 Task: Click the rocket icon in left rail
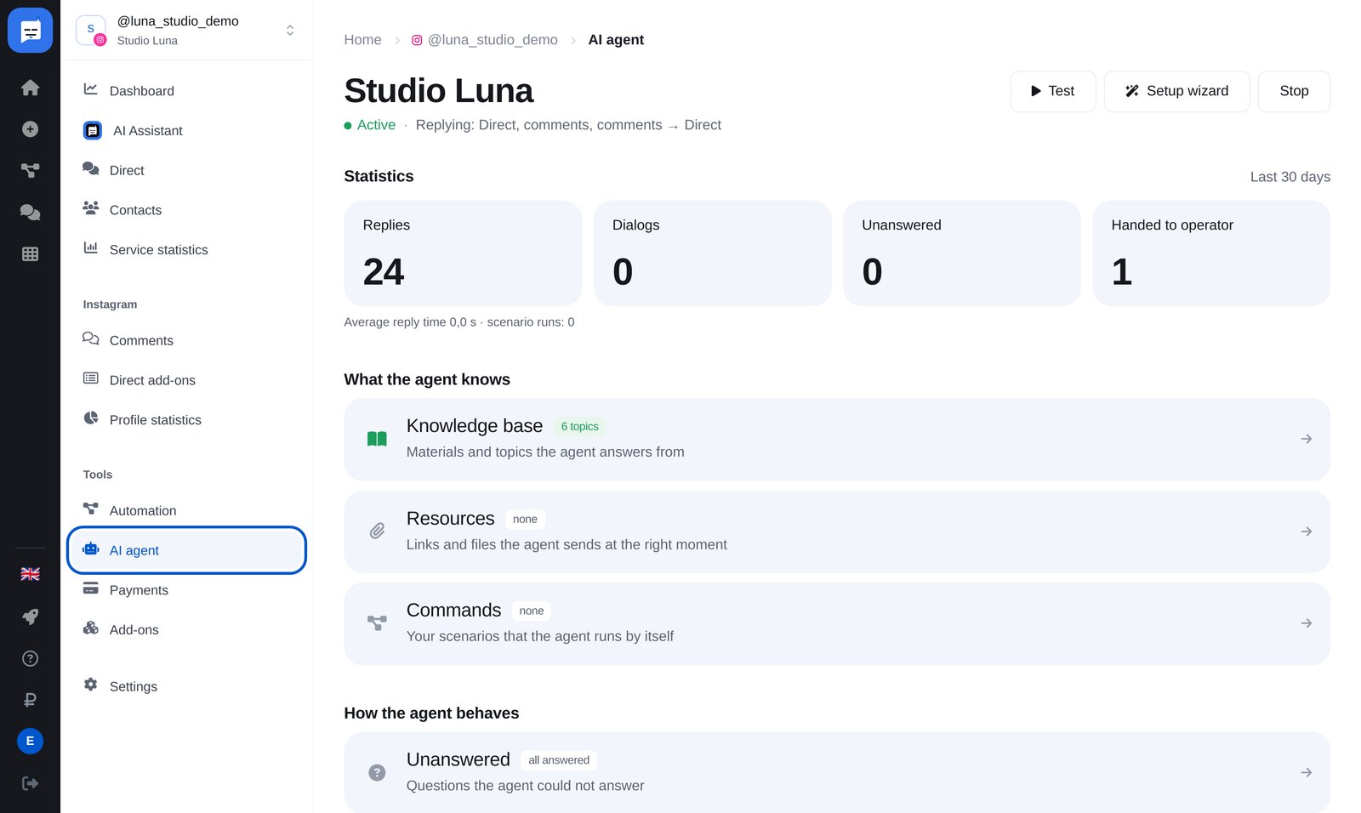coord(30,617)
